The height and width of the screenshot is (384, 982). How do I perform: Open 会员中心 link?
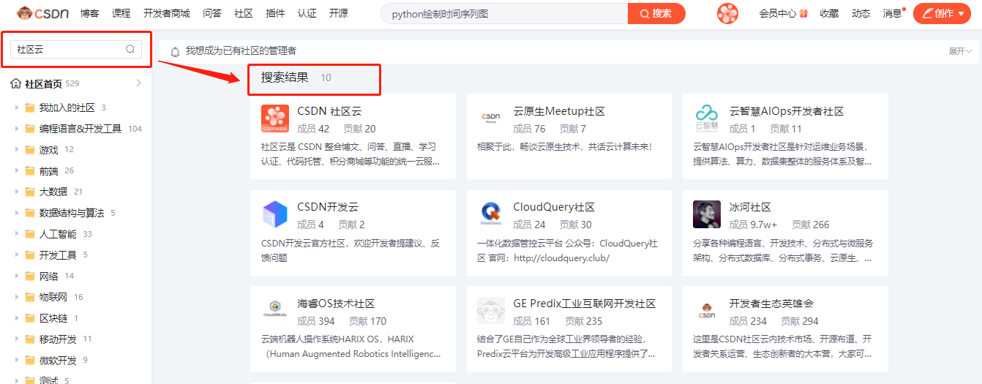[778, 13]
